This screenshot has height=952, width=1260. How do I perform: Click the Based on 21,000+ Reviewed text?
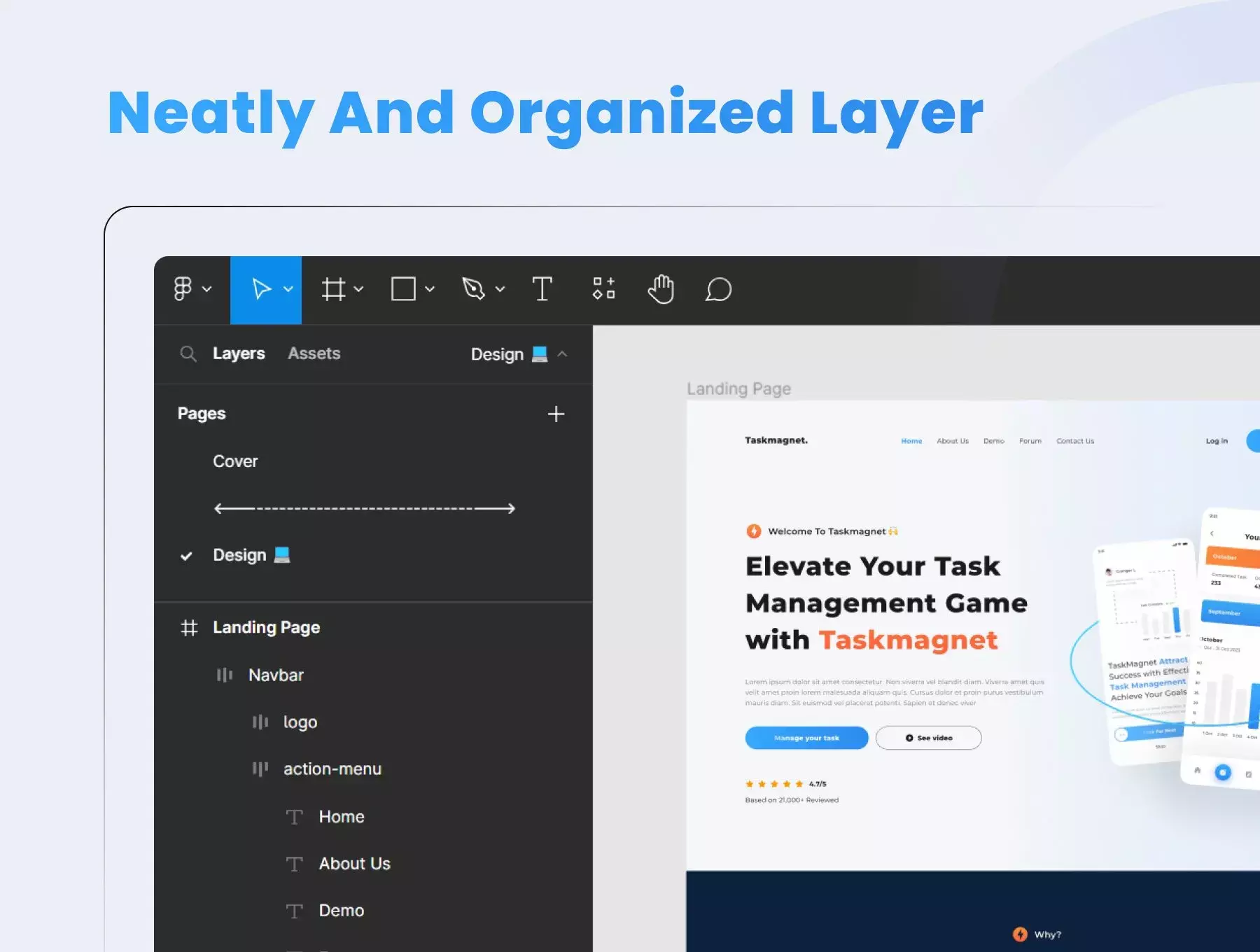792,800
